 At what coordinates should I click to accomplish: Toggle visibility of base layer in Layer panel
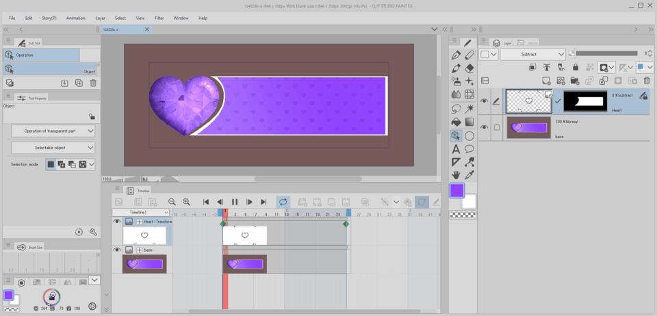pyautogui.click(x=485, y=127)
